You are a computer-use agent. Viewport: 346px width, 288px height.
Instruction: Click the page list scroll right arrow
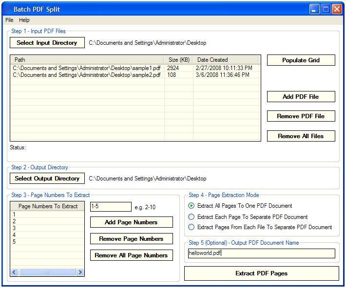coord(80,272)
